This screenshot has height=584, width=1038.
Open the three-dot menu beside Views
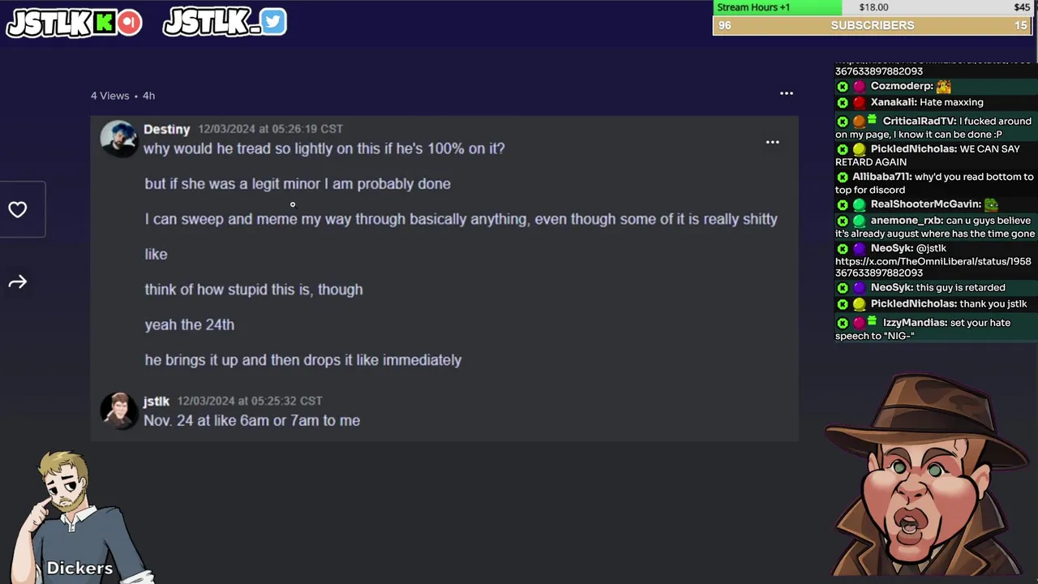pos(787,93)
